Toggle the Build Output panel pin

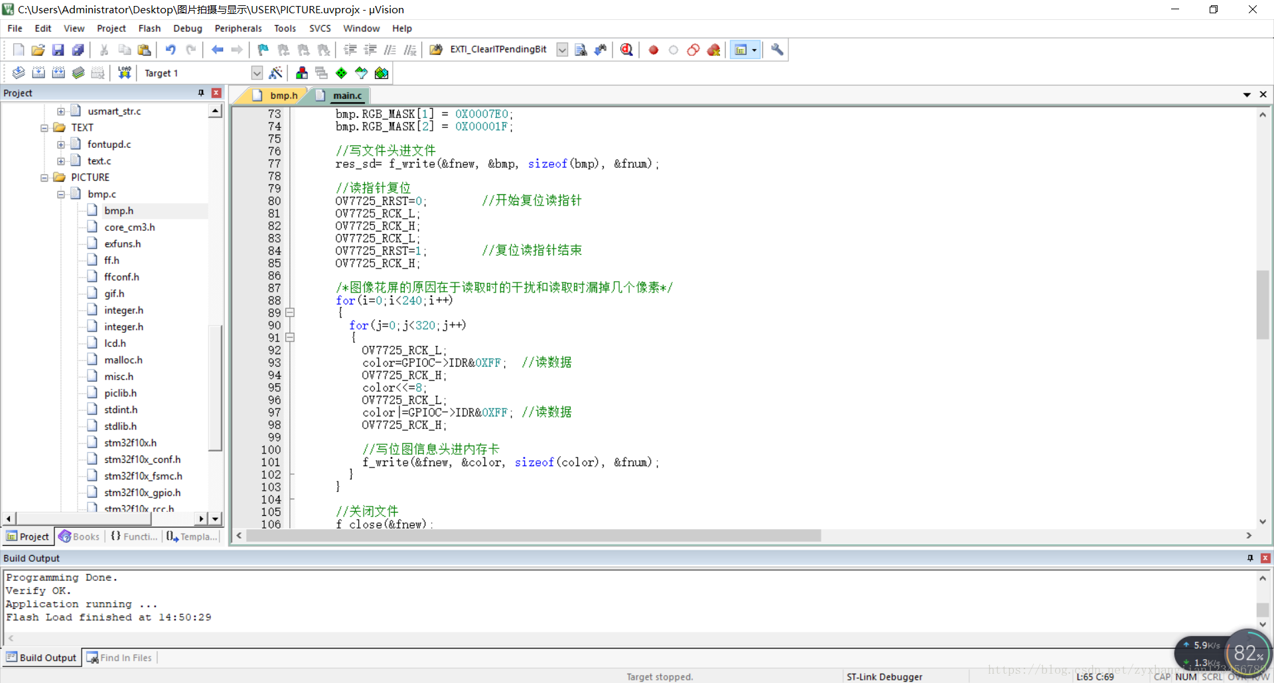point(1250,558)
